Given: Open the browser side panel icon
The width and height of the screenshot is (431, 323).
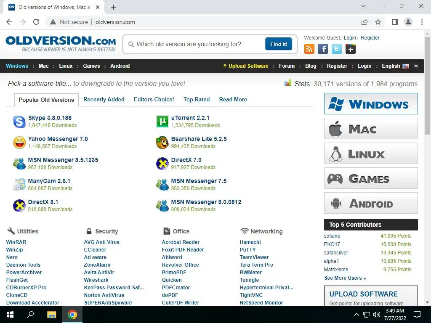Looking at the screenshot, I should tap(395, 22).
